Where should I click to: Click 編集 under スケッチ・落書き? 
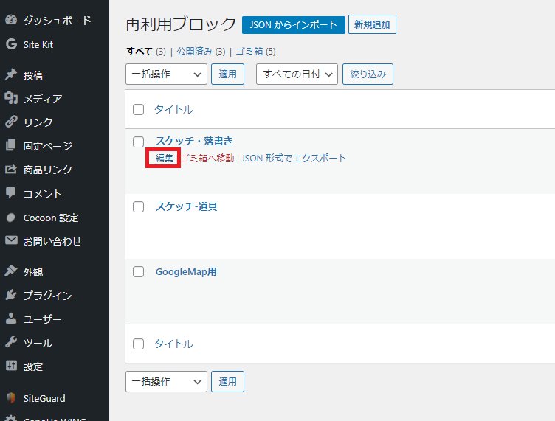click(165, 158)
